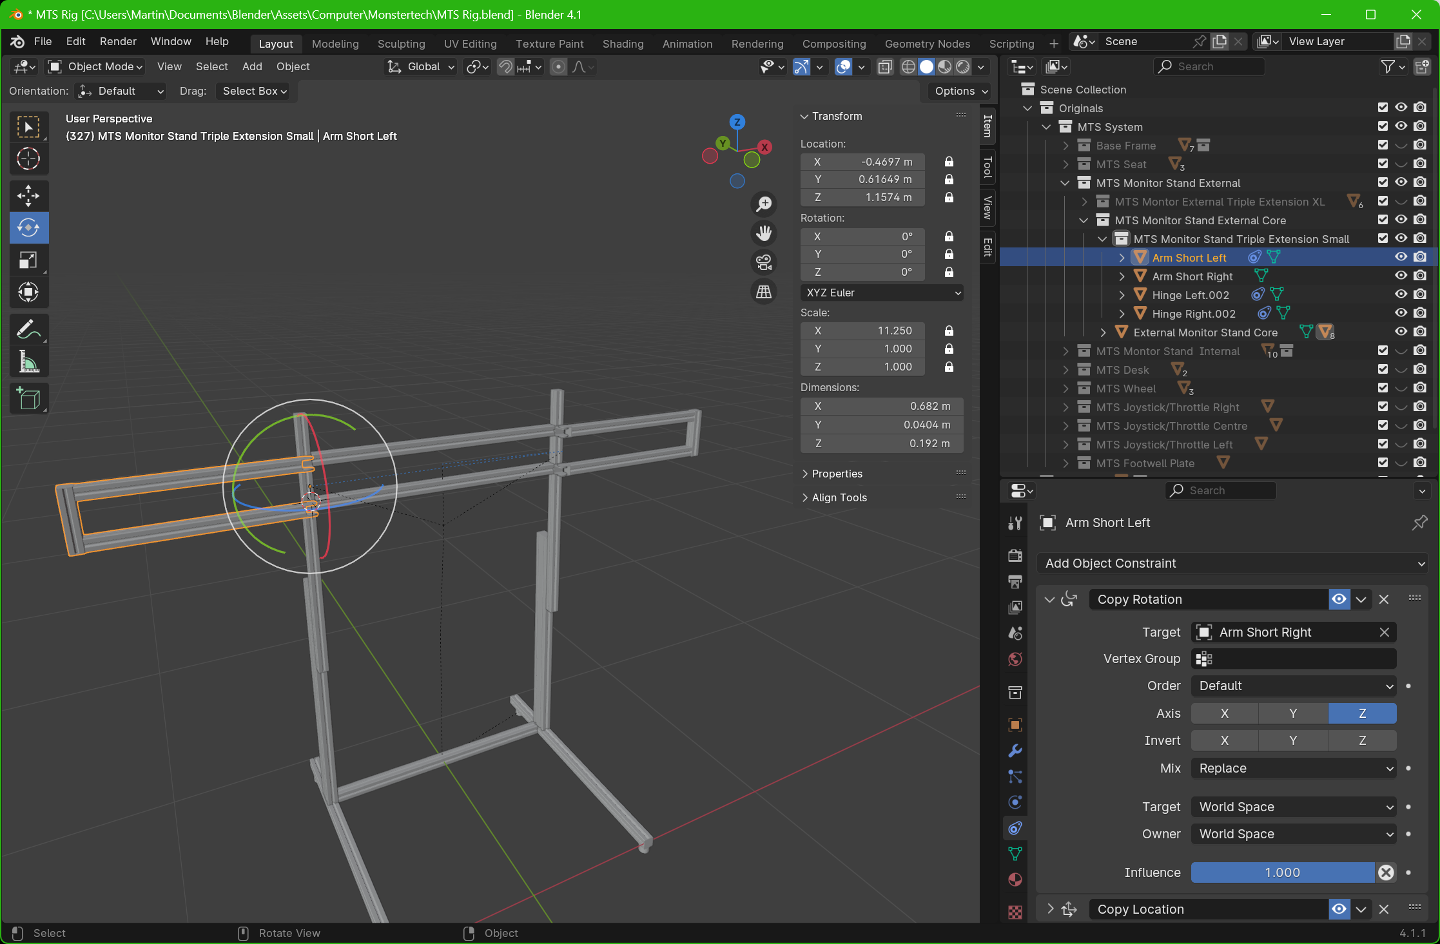Toggle visibility of Arm Short Right layer
The width and height of the screenshot is (1440, 944).
point(1401,275)
